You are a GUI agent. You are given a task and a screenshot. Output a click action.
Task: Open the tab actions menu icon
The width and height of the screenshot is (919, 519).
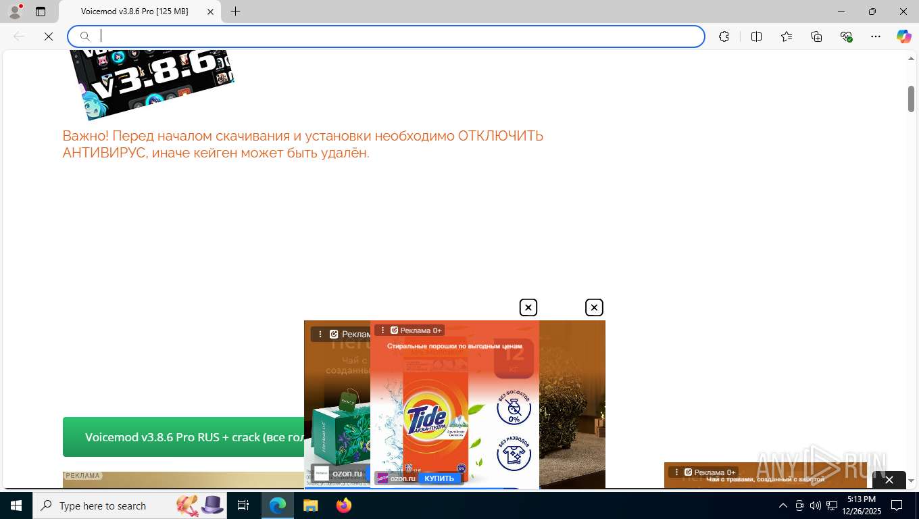[x=41, y=11]
